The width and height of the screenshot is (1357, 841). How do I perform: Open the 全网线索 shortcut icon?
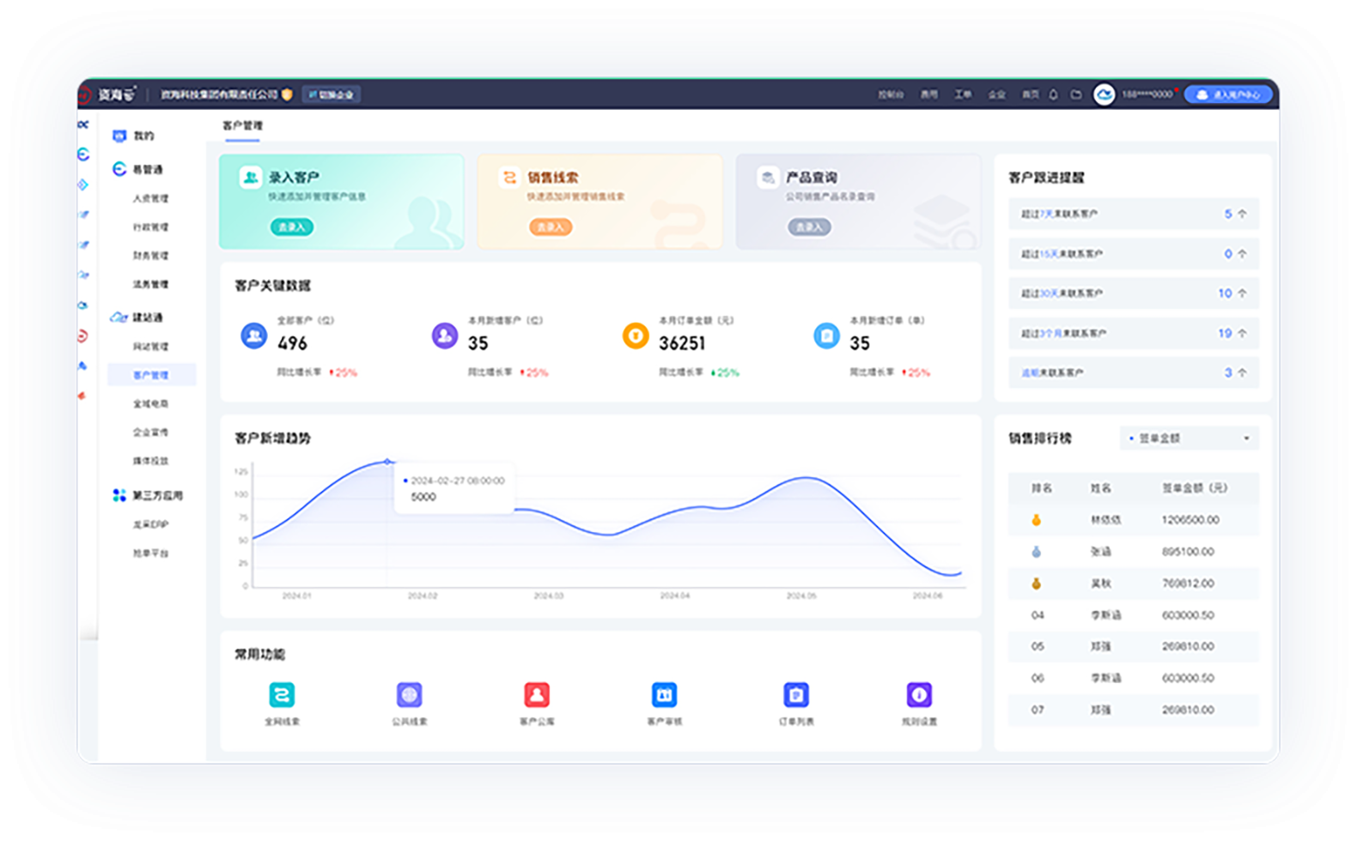[x=282, y=694]
